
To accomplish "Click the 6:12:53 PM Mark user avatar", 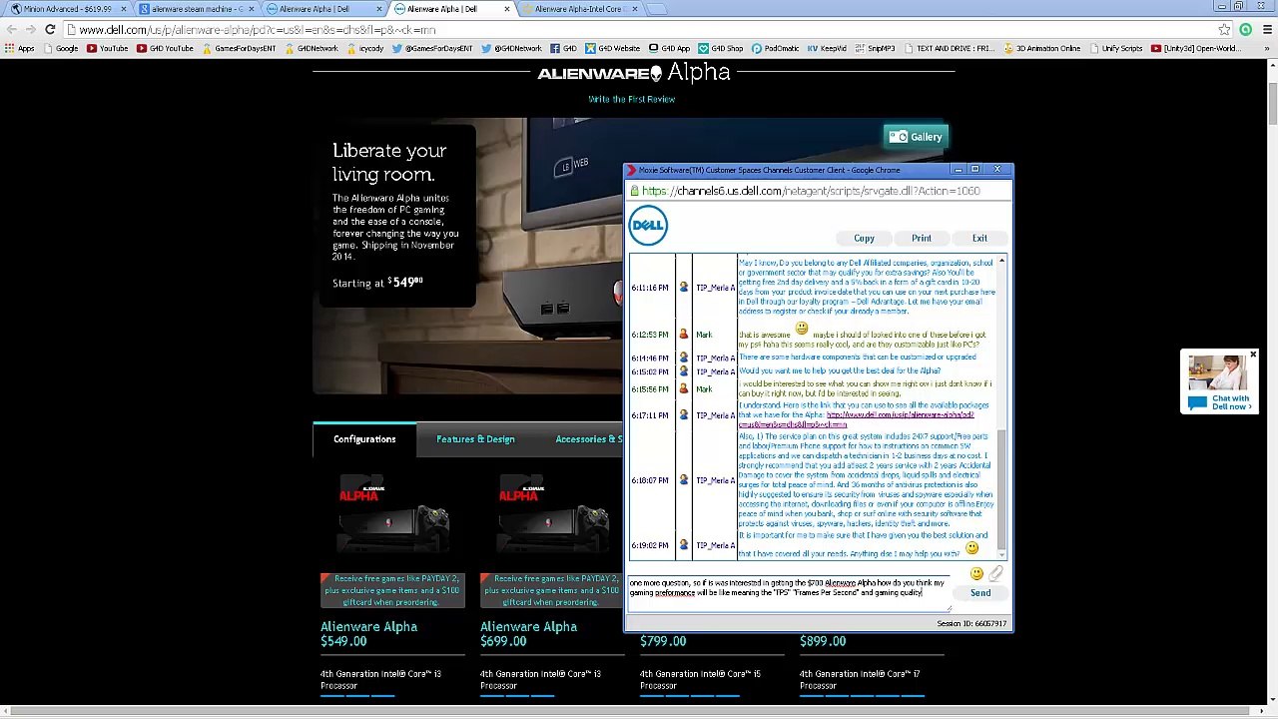I will (x=683, y=335).
